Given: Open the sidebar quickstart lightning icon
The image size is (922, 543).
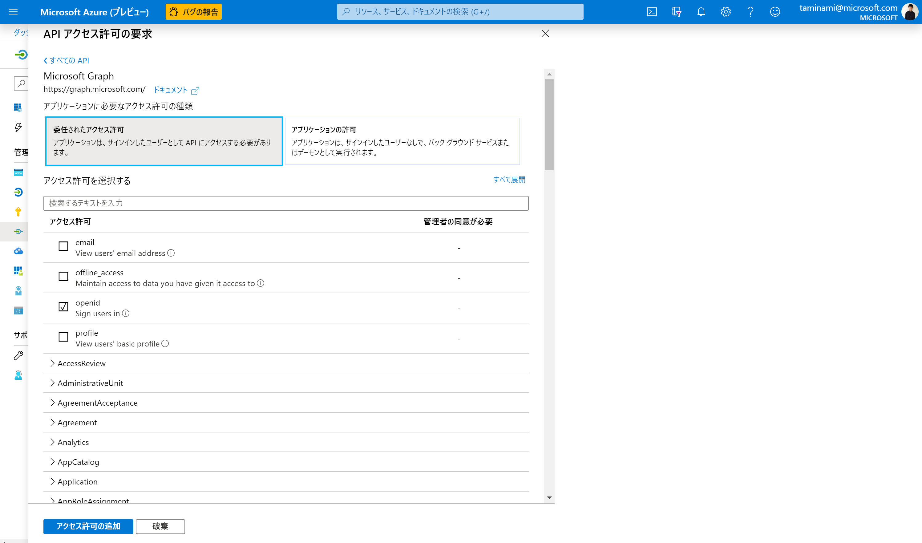Looking at the screenshot, I should click(x=18, y=127).
